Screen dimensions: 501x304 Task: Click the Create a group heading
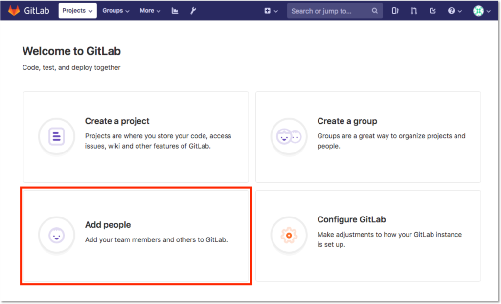(347, 121)
